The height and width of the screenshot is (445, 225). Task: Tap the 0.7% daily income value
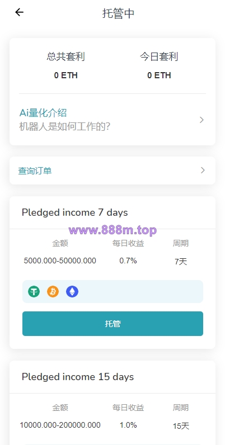coord(128,261)
